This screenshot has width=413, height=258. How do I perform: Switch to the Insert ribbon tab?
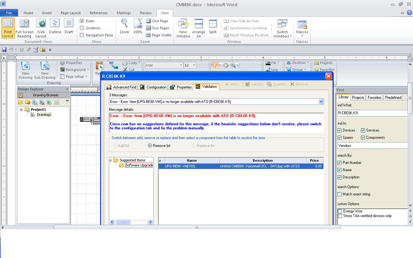click(47, 13)
